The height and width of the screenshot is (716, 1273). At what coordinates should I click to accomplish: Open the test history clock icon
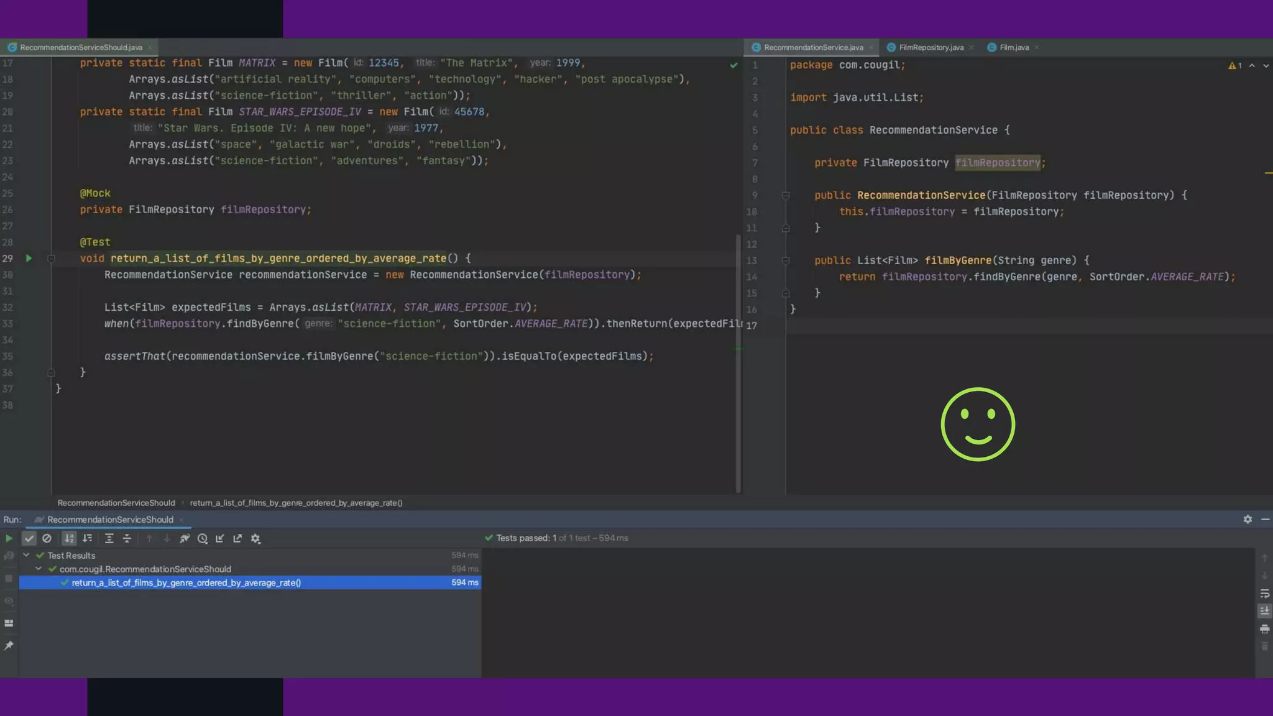(x=203, y=539)
